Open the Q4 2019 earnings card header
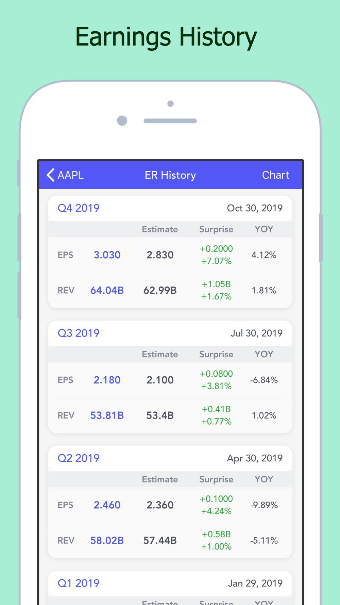This screenshot has height=605, width=340. (x=170, y=208)
